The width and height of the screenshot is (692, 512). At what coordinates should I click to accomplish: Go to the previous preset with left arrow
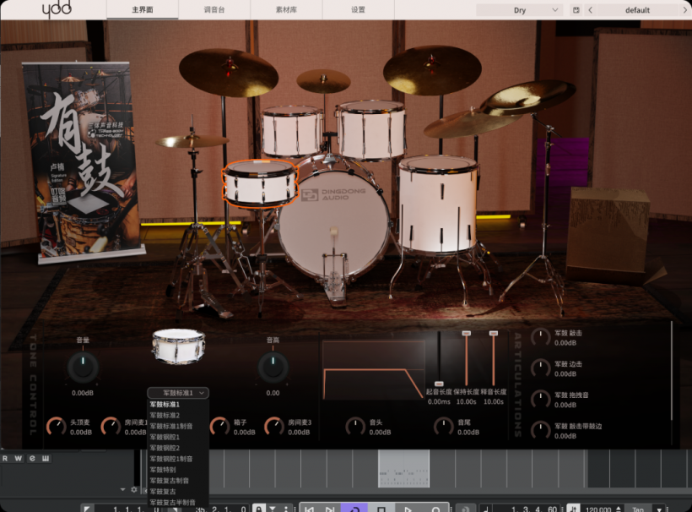[590, 10]
